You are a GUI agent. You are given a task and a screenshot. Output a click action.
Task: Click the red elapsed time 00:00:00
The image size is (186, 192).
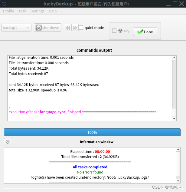tap(102, 152)
